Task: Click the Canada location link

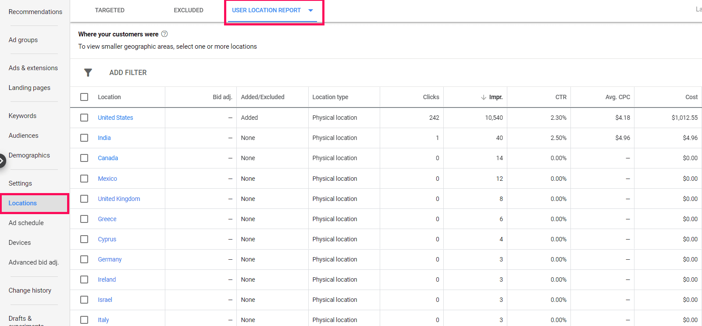Action: pos(108,158)
